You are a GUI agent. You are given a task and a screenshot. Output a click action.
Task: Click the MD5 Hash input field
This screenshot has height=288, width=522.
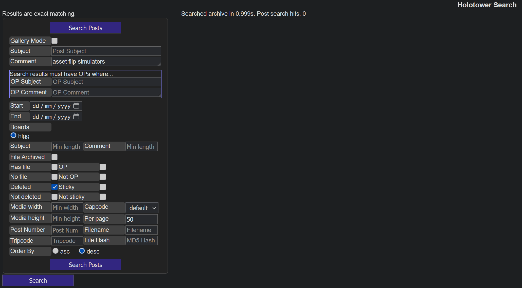coord(141,240)
